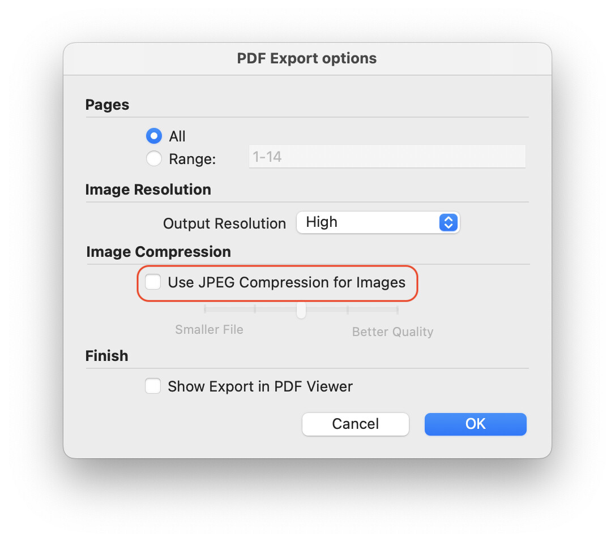The width and height of the screenshot is (615, 542).
Task: Select the All pages radio button
Action: point(153,136)
